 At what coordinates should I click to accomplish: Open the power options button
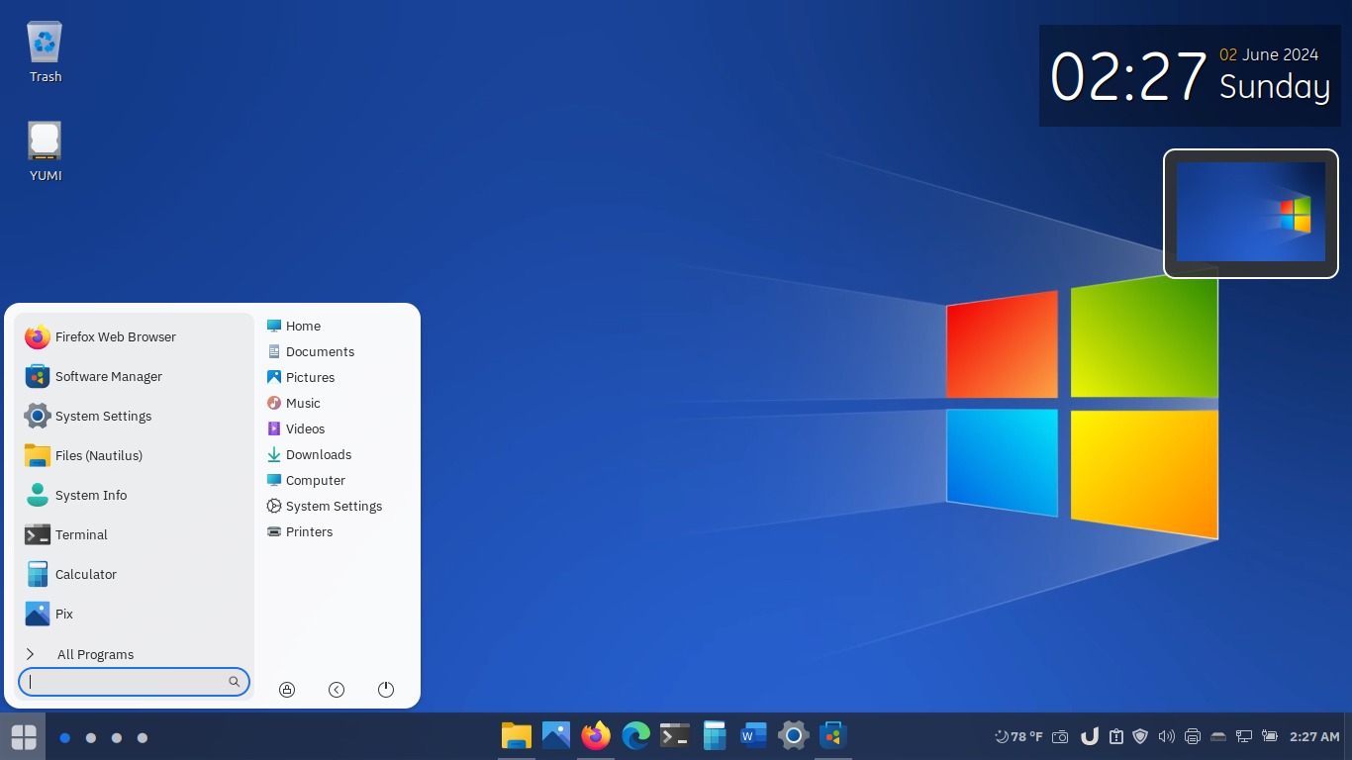click(386, 690)
